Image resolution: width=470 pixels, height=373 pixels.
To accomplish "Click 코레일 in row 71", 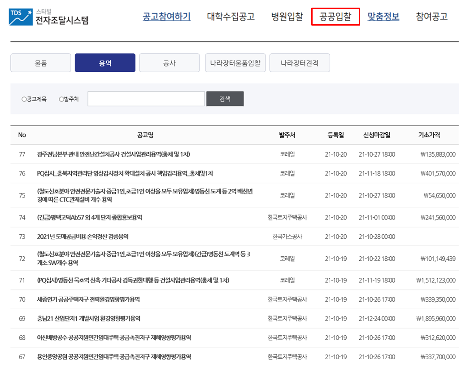I will pos(287,280).
